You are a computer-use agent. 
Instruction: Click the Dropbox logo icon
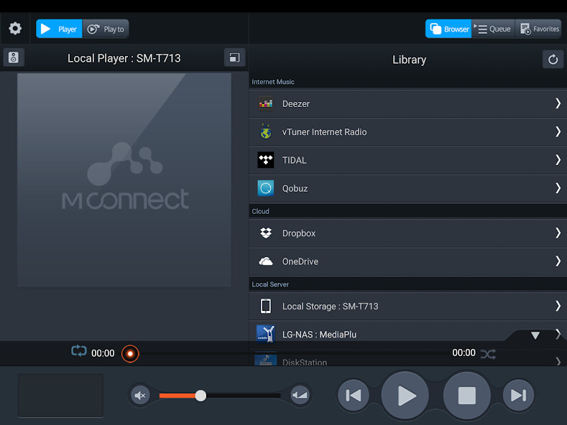[x=266, y=233]
